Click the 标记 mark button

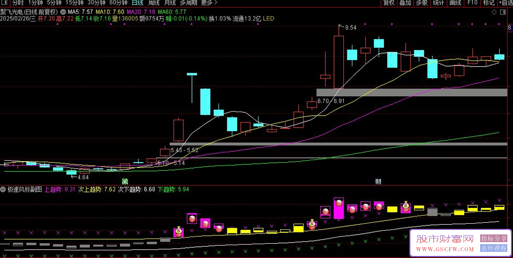pyautogui.click(x=489, y=3)
